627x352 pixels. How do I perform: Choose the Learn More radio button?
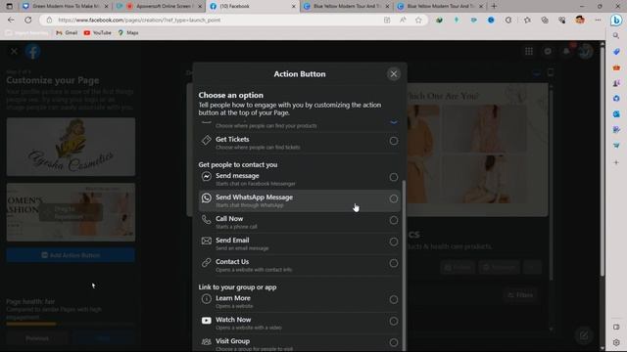(394, 300)
